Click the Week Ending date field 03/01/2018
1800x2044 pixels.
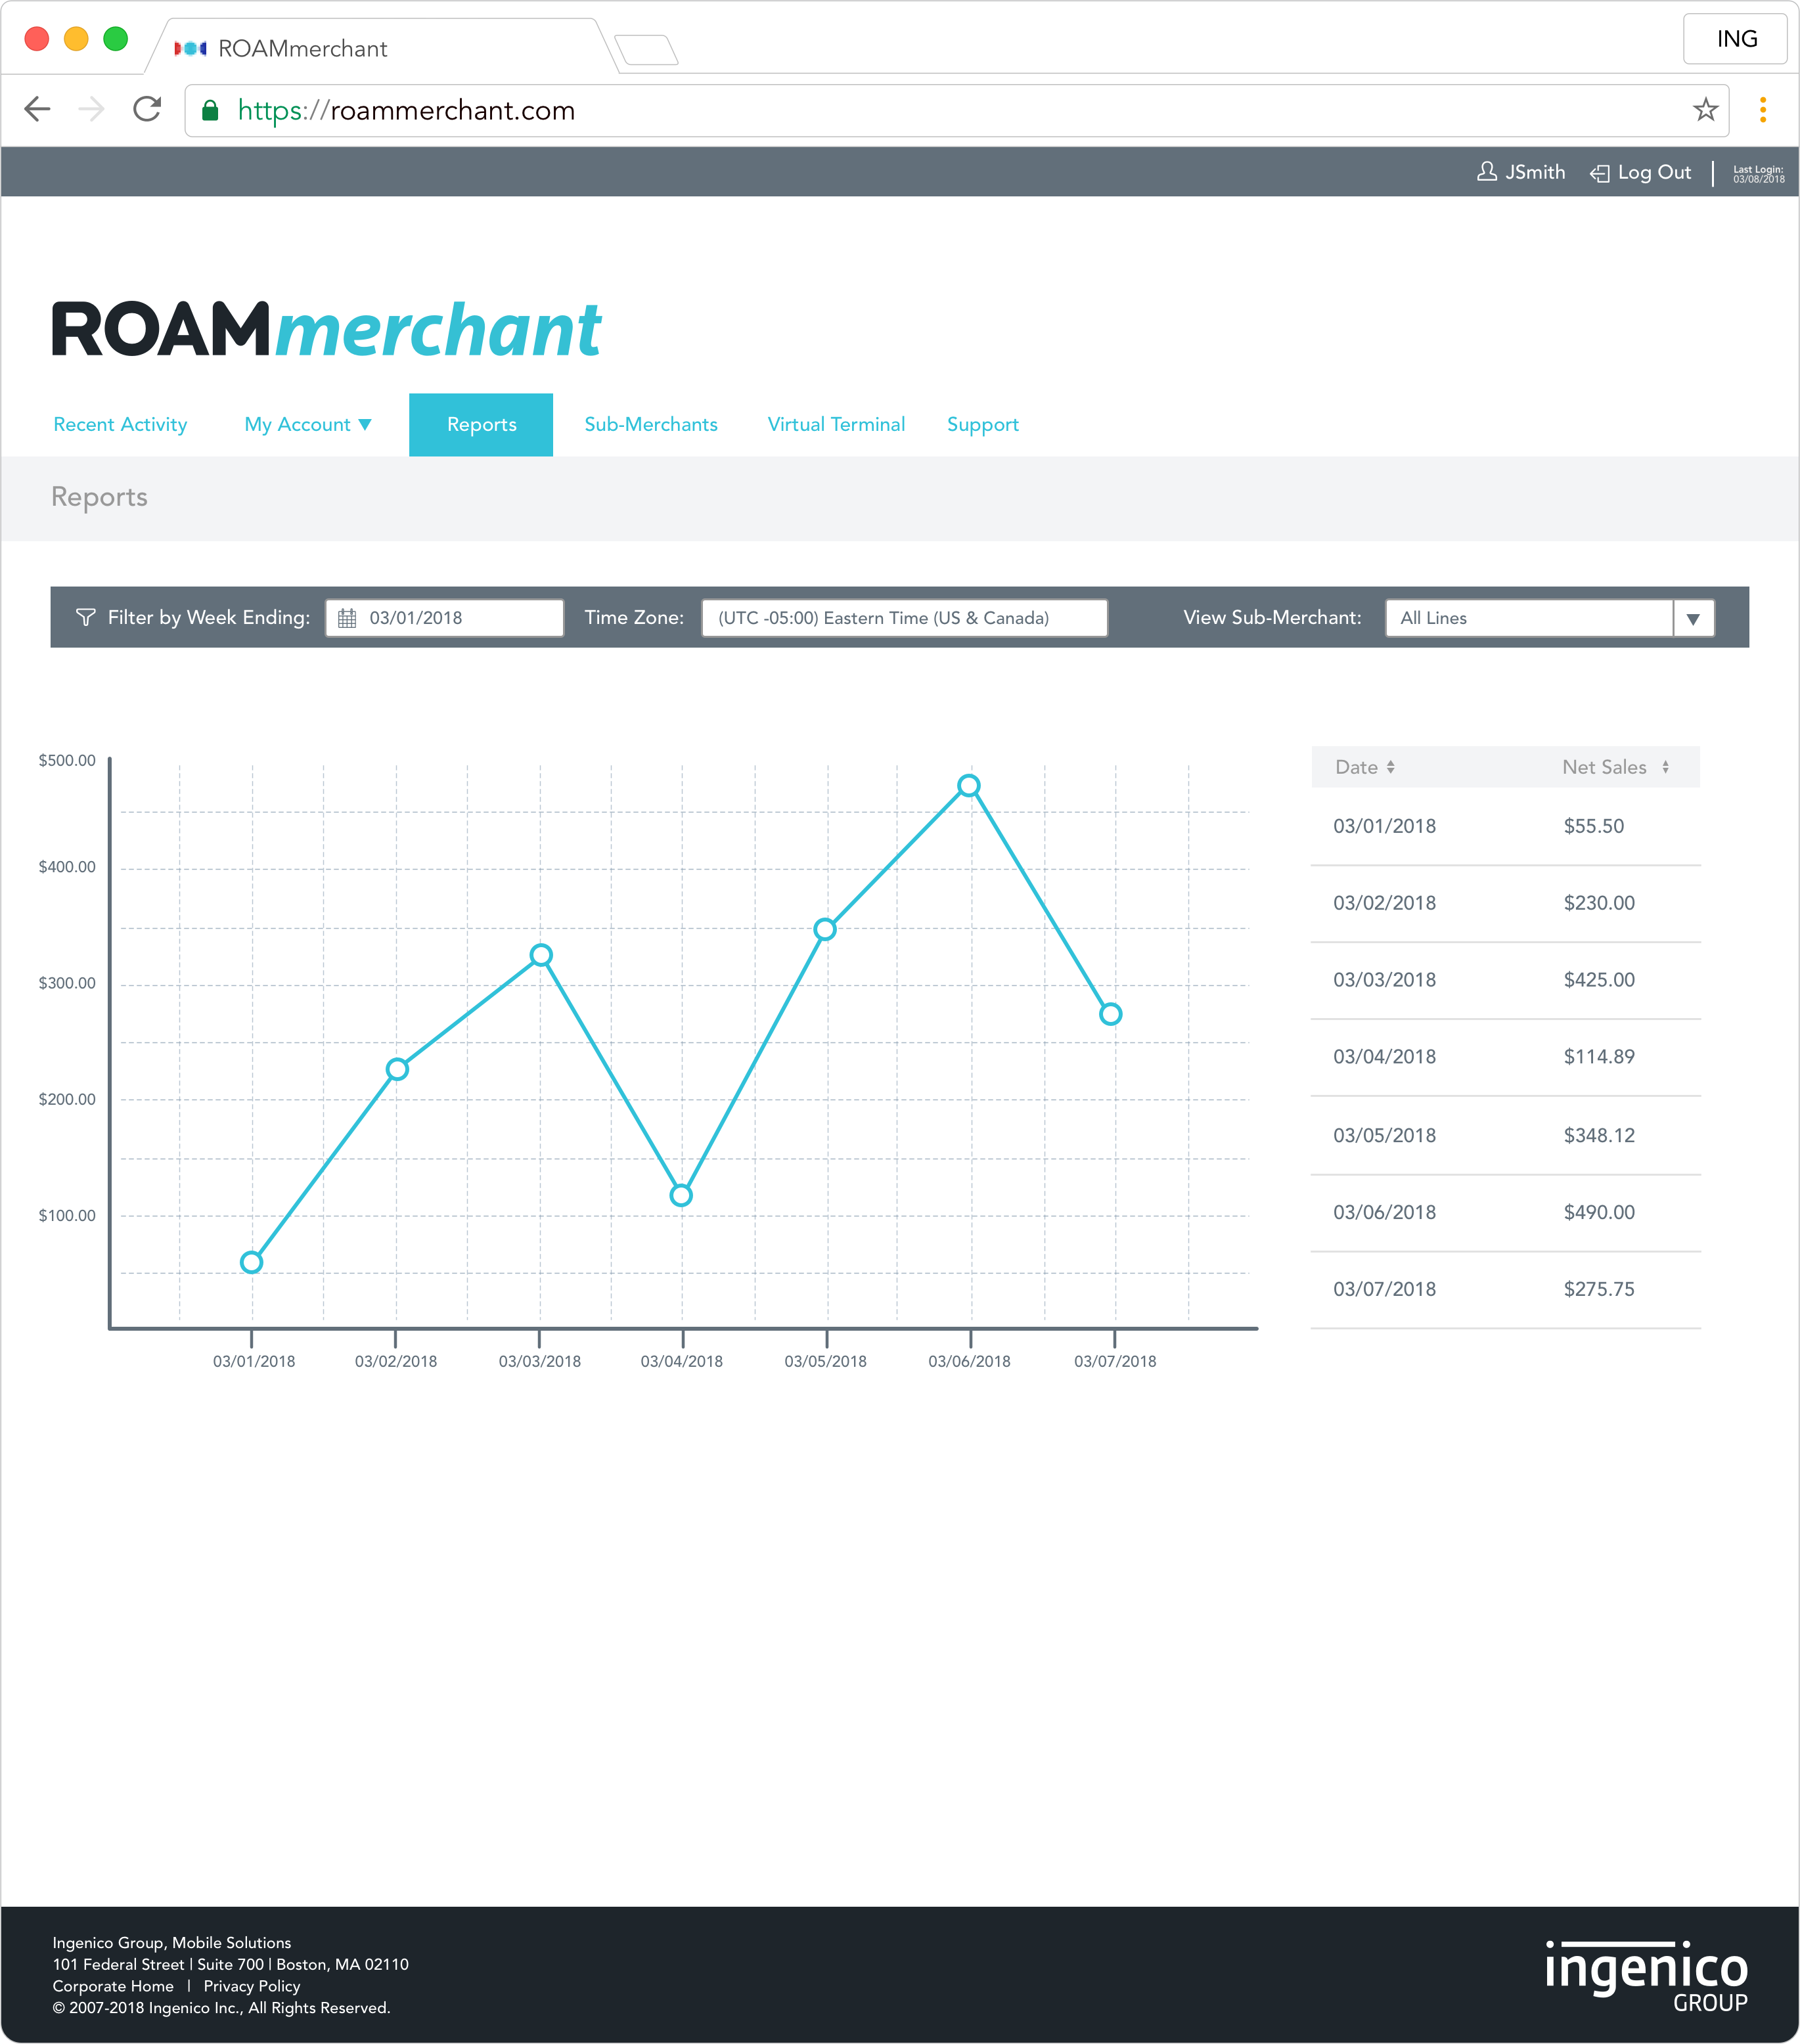coord(444,618)
